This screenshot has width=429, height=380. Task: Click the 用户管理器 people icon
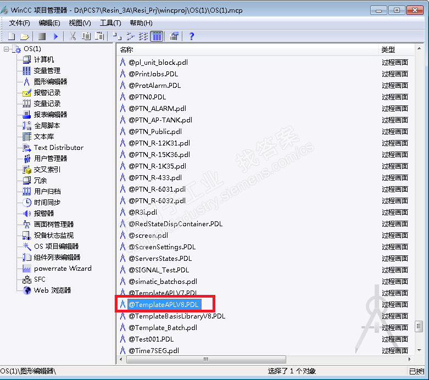[26, 159]
